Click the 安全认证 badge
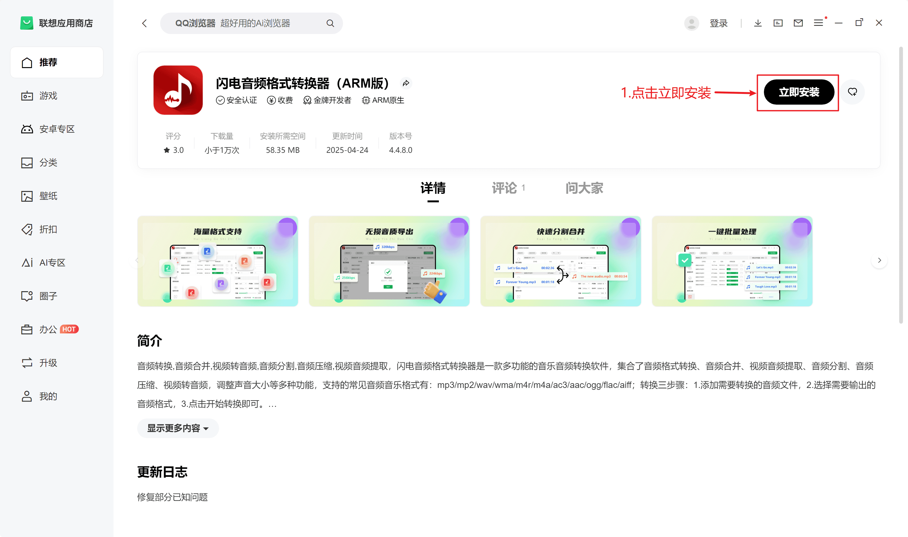The image size is (908, 537). 236,100
